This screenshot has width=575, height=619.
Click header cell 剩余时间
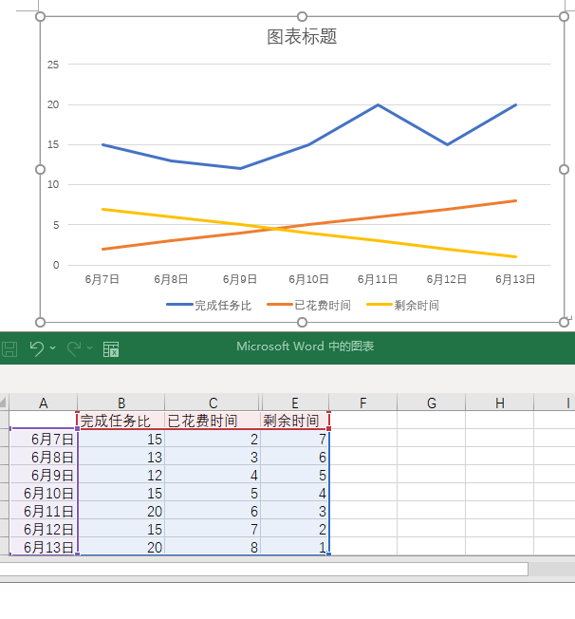[295, 421]
